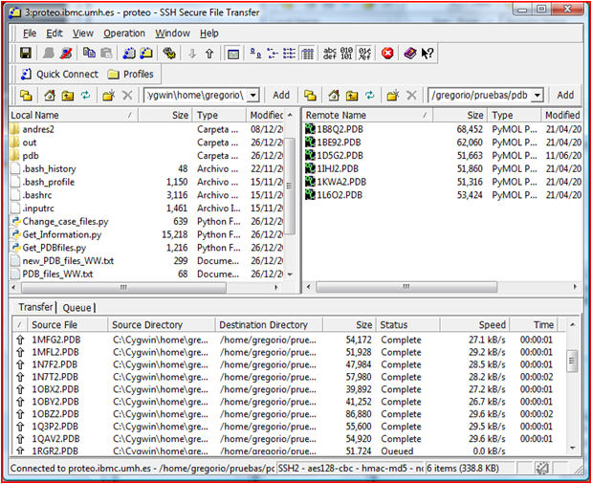This screenshot has height=484, width=592.
Task: Select the 1OBZ2.PDB transfer row
Action: (289, 414)
